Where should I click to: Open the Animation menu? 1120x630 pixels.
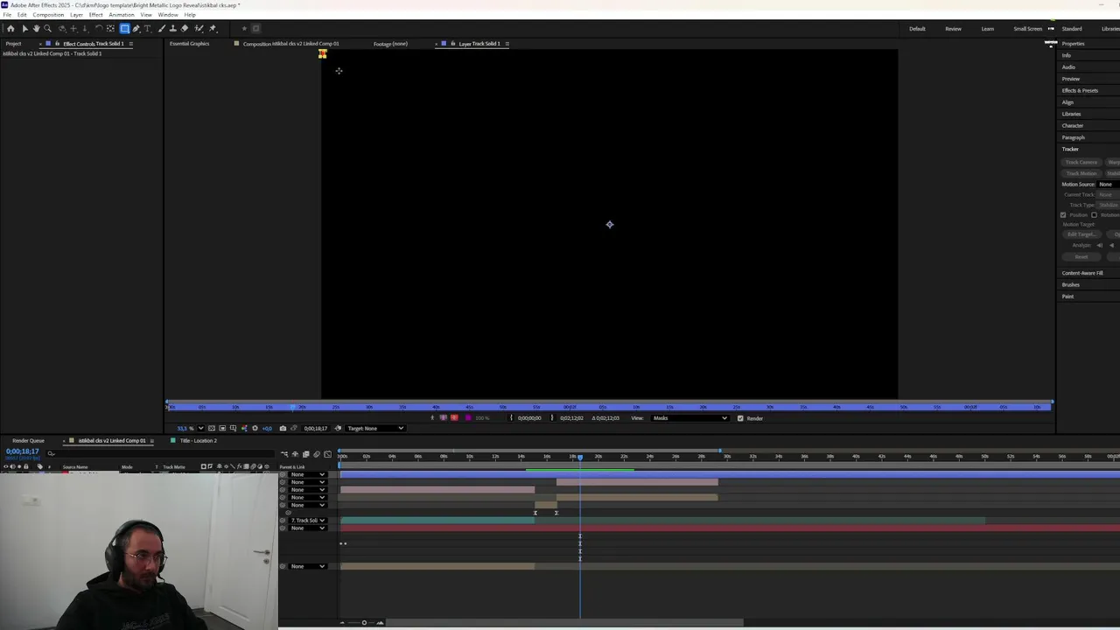pyautogui.click(x=122, y=15)
